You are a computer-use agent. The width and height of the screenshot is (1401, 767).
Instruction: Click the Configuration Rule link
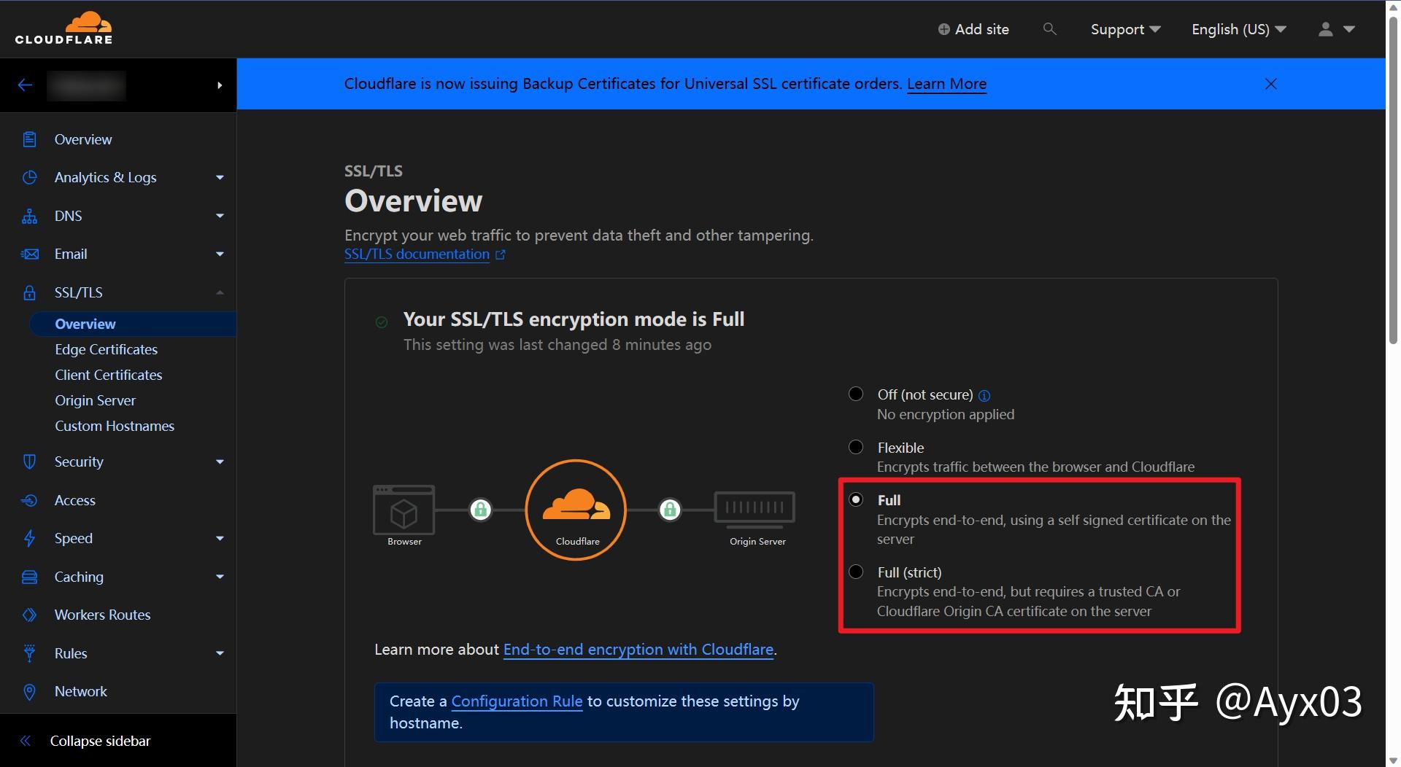pos(516,701)
